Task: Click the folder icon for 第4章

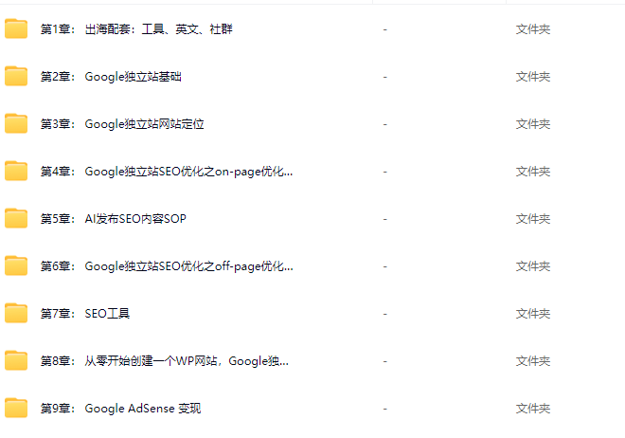Action: click(x=16, y=172)
